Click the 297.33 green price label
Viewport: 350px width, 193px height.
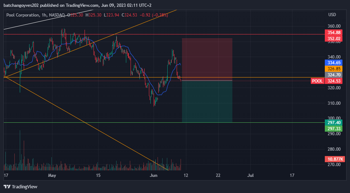[x=334, y=128]
